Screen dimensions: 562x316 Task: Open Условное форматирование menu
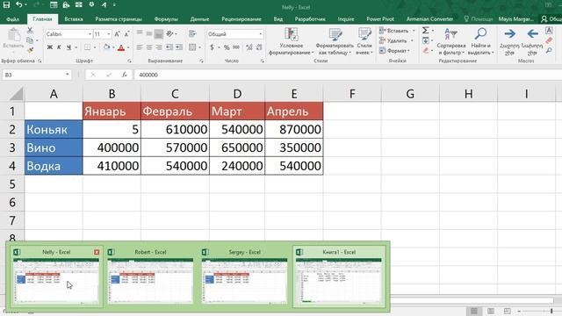[x=291, y=41]
